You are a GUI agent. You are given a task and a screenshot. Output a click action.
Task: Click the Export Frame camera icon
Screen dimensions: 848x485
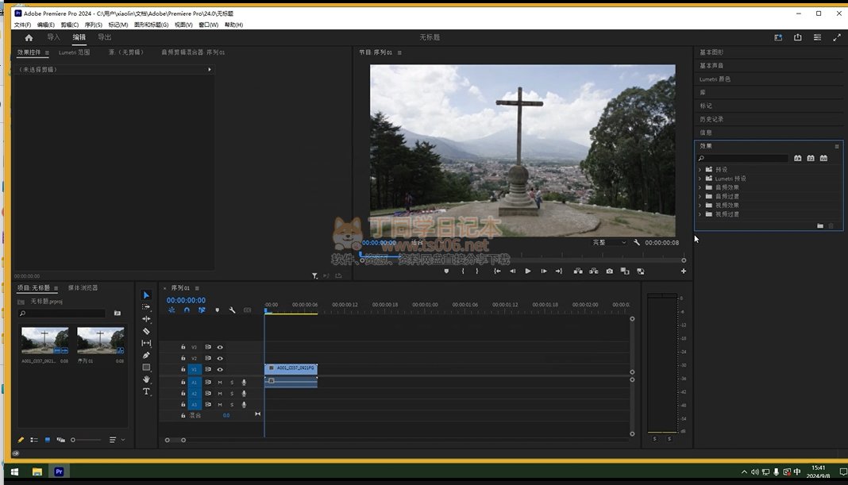point(609,271)
